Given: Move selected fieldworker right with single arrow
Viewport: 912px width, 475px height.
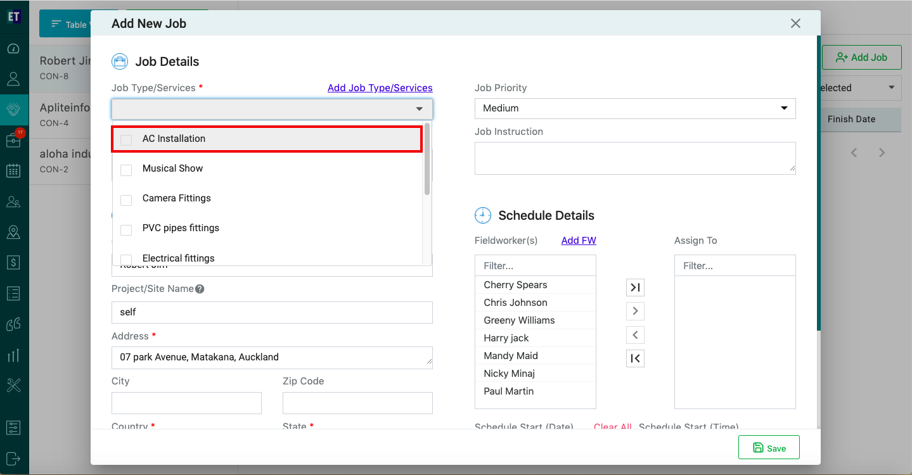Looking at the screenshot, I should click(x=635, y=311).
